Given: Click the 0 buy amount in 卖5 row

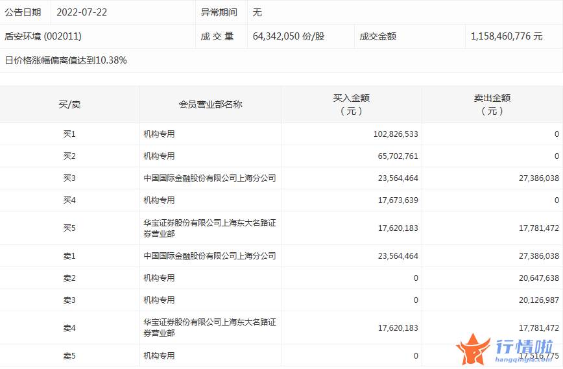Looking at the screenshot, I should pyautogui.click(x=416, y=356).
